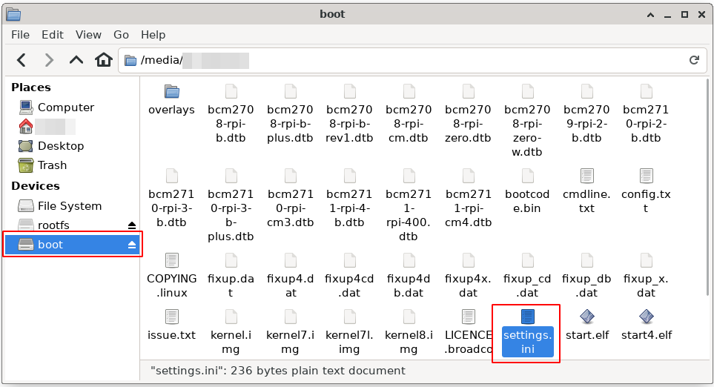Roll up the window with the title bar arrow
714x387 pixels.
[x=651, y=15]
